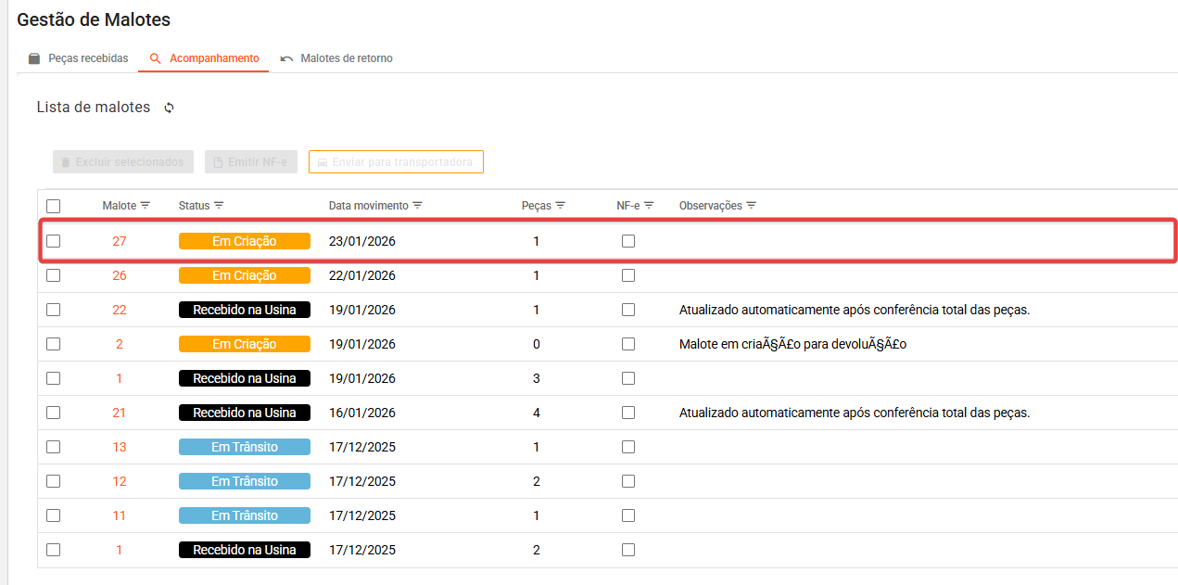Open the NF-e column filter icon
Viewport: 1178px width, 585px height.
click(x=649, y=205)
